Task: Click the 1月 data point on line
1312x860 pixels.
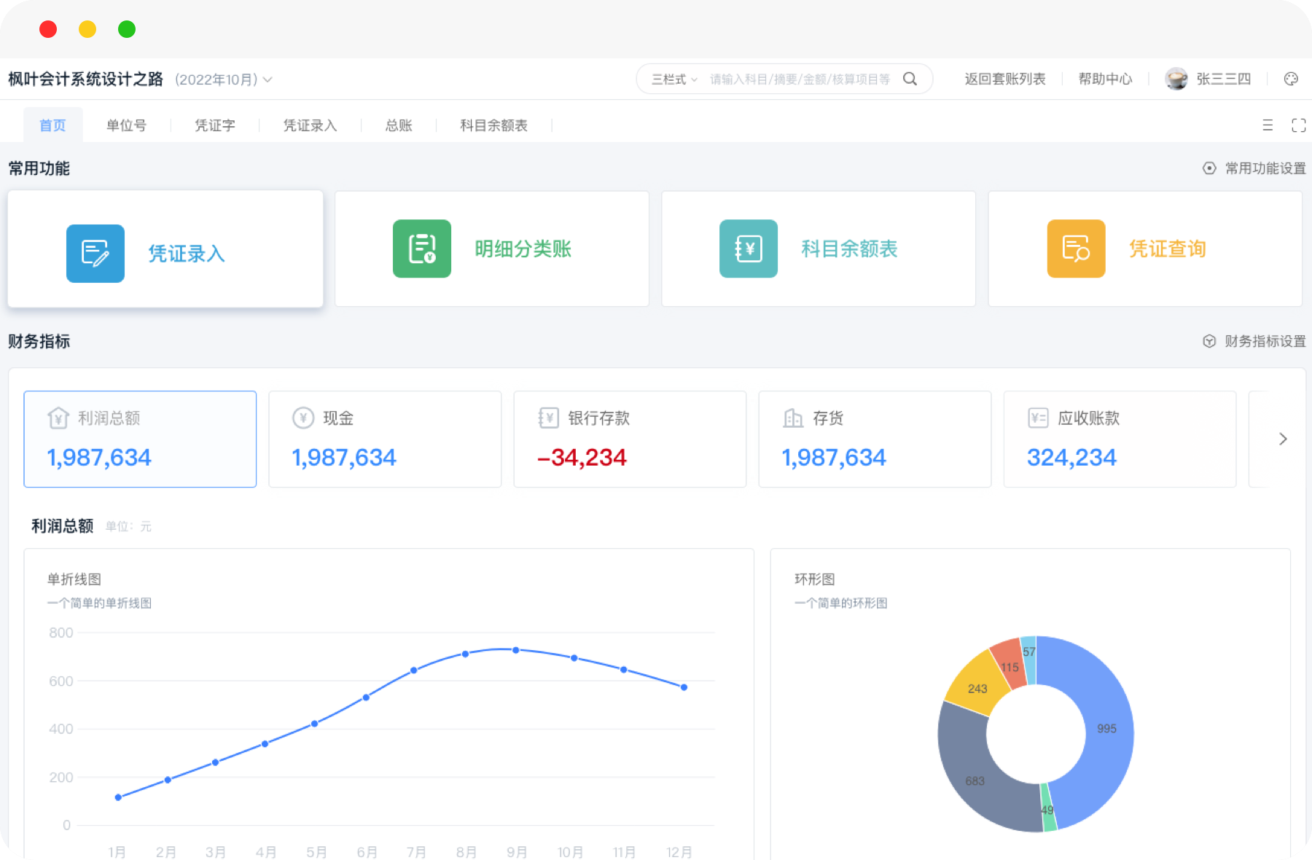Action: [118, 797]
